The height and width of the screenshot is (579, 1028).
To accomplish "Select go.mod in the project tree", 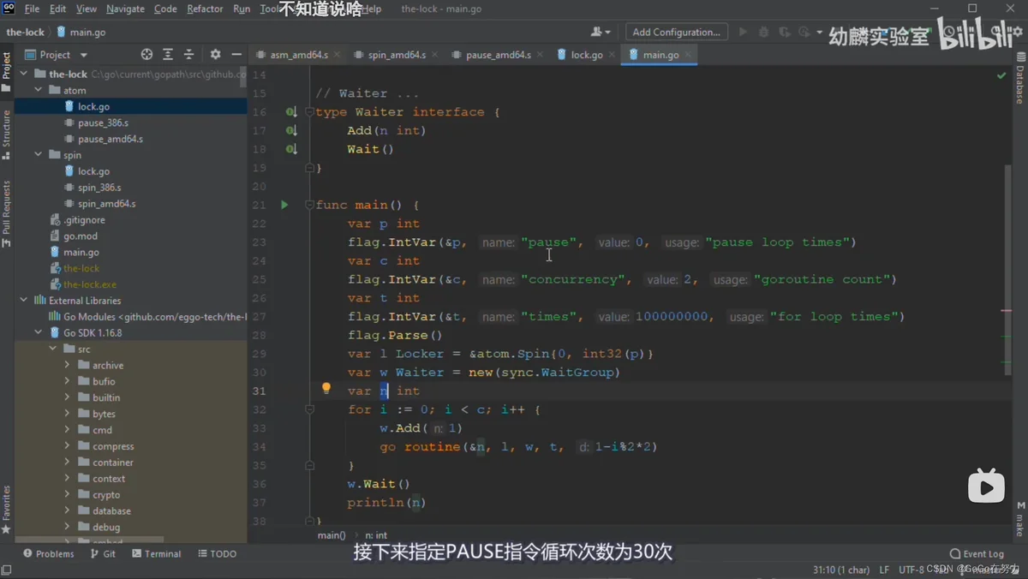I will coord(80,236).
